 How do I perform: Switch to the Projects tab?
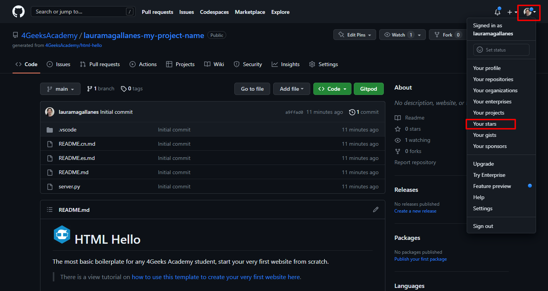[x=180, y=64]
